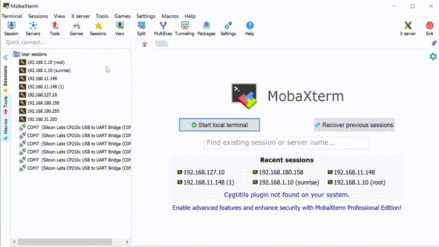Image resolution: width=439 pixels, height=247 pixels.
Task: Open the Games menu in the menu bar
Action: tap(122, 16)
